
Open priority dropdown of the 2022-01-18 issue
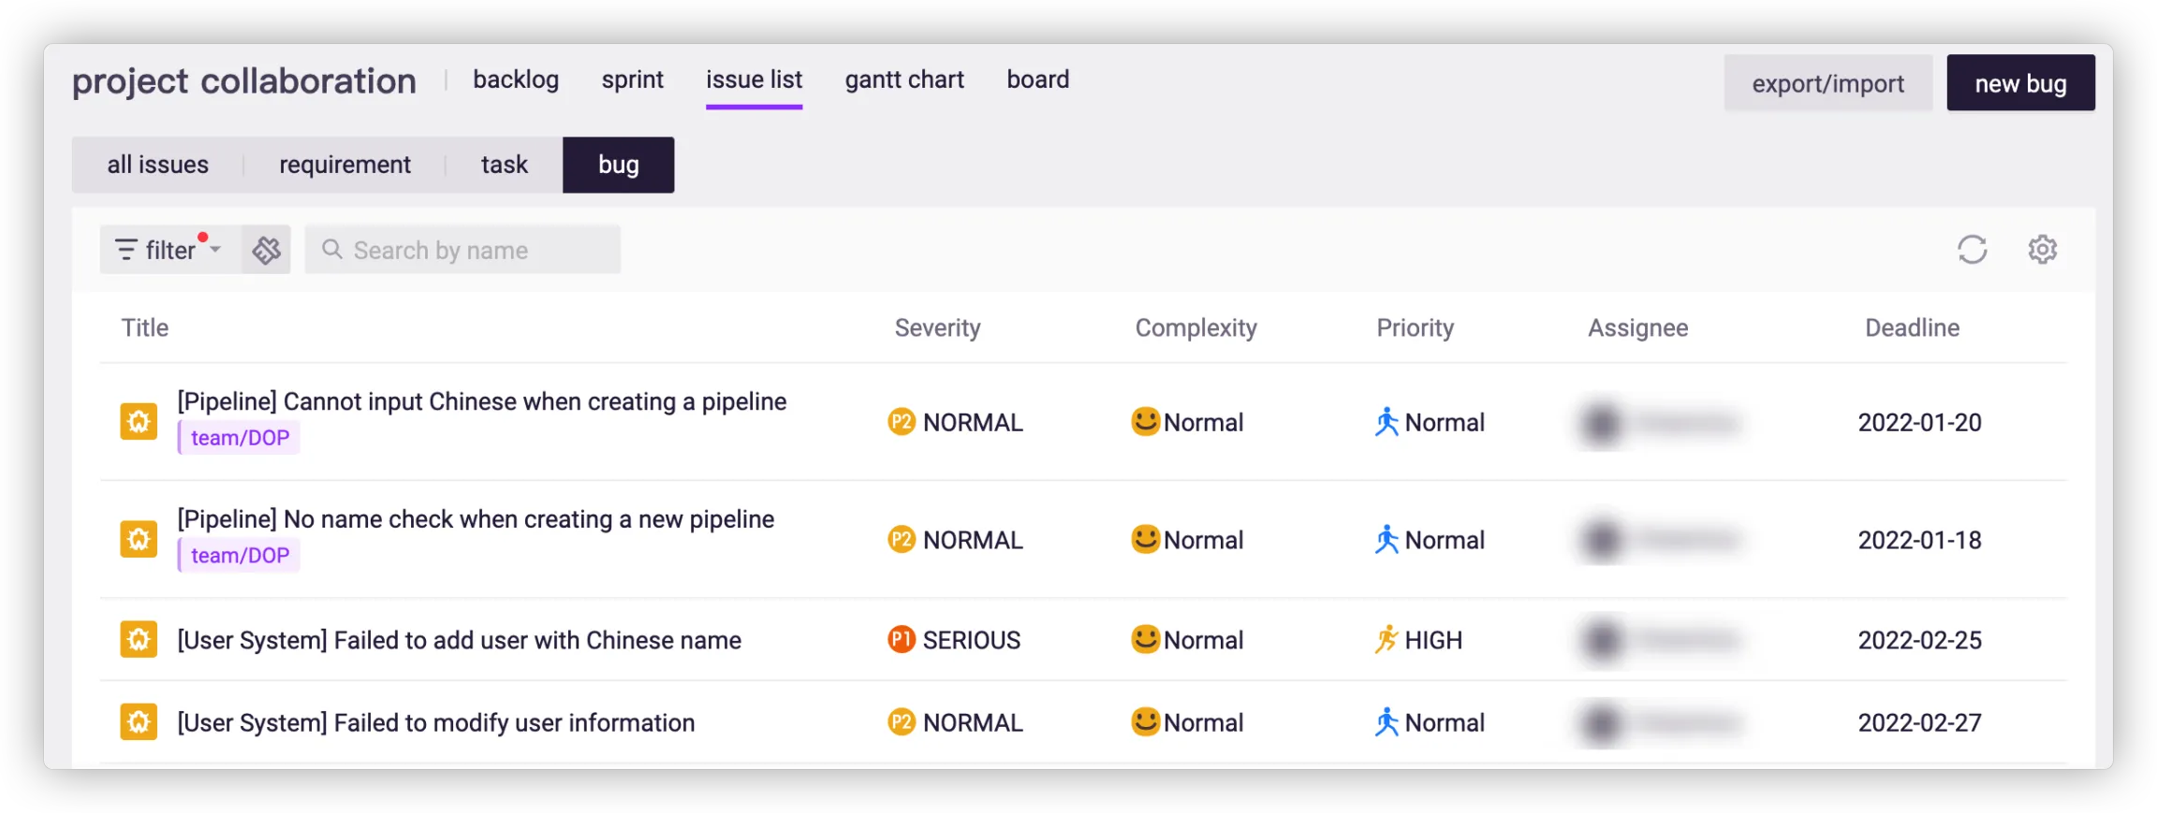pyautogui.click(x=1430, y=540)
